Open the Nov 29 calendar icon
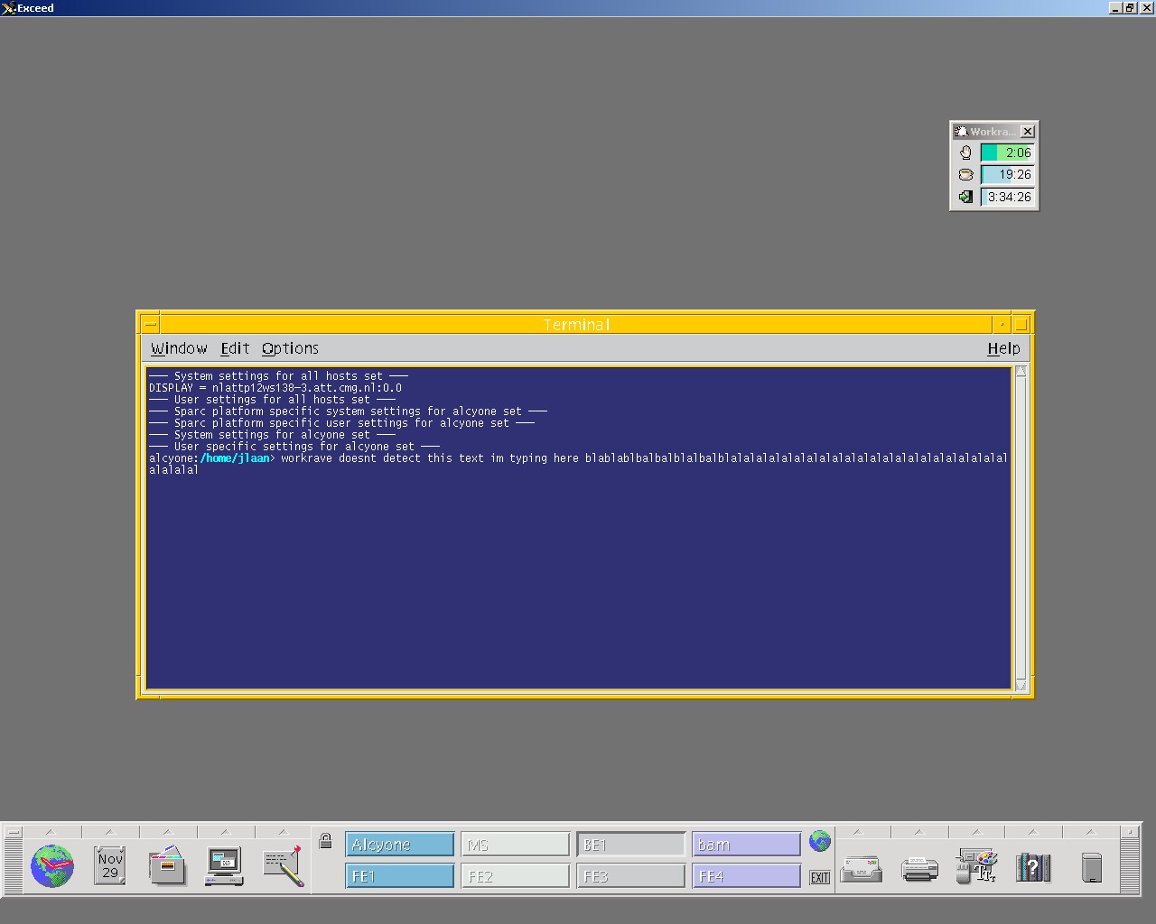This screenshot has width=1156, height=924. (109, 866)
